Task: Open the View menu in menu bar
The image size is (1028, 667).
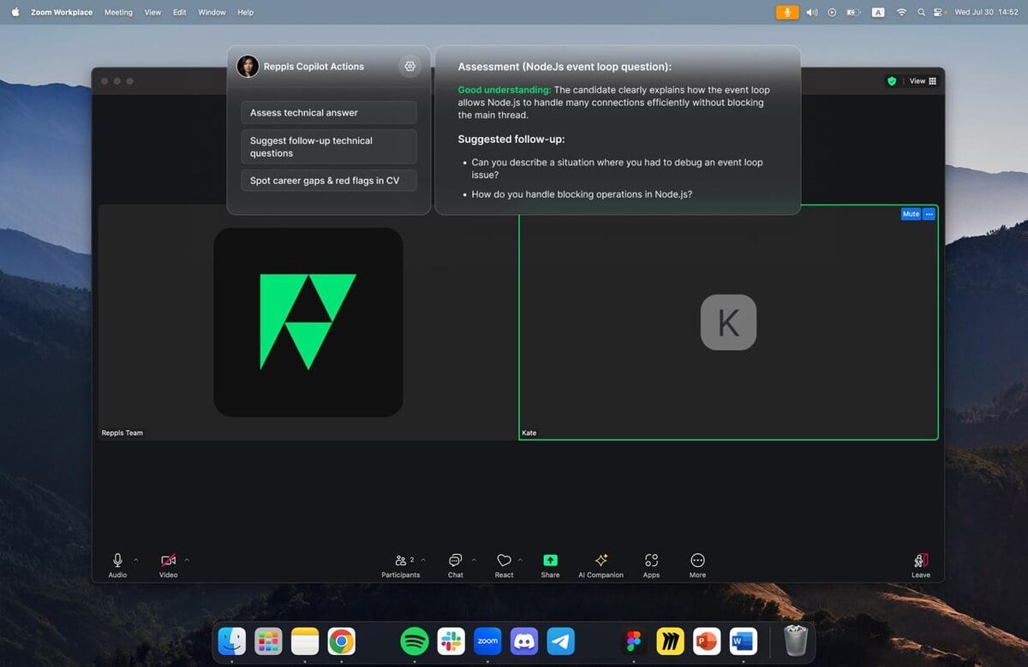Action: [152, 13]
